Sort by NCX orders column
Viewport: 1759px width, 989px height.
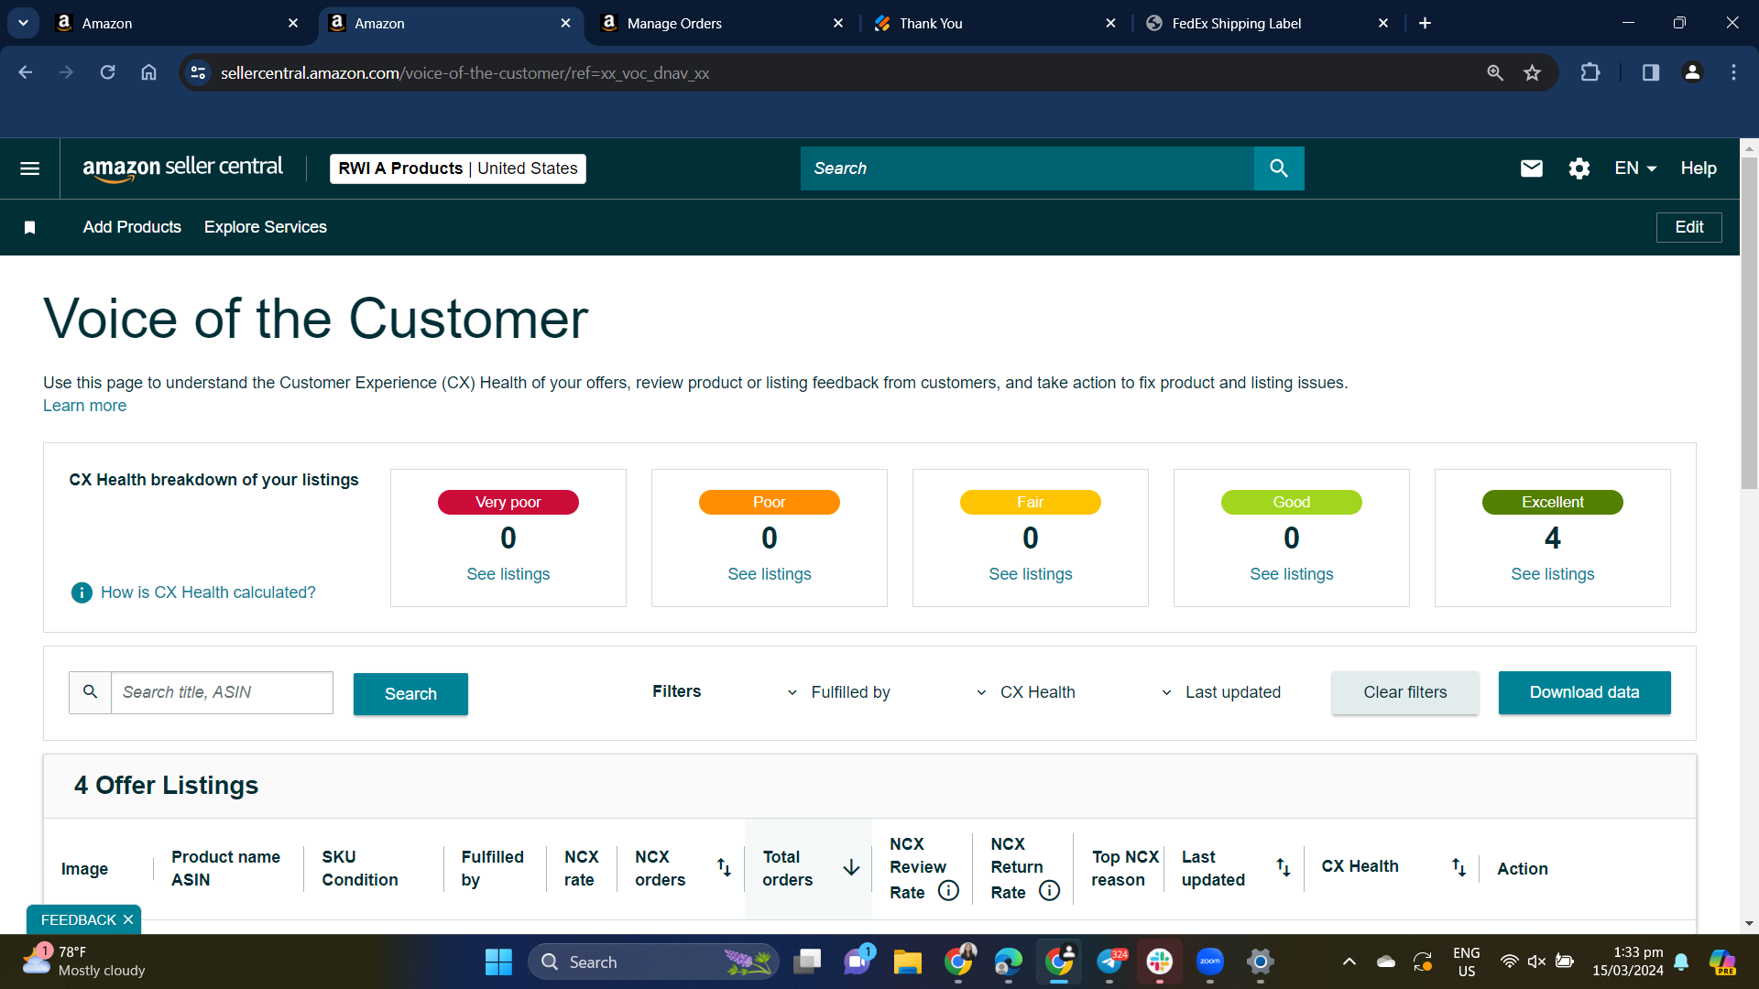[724, 867]
